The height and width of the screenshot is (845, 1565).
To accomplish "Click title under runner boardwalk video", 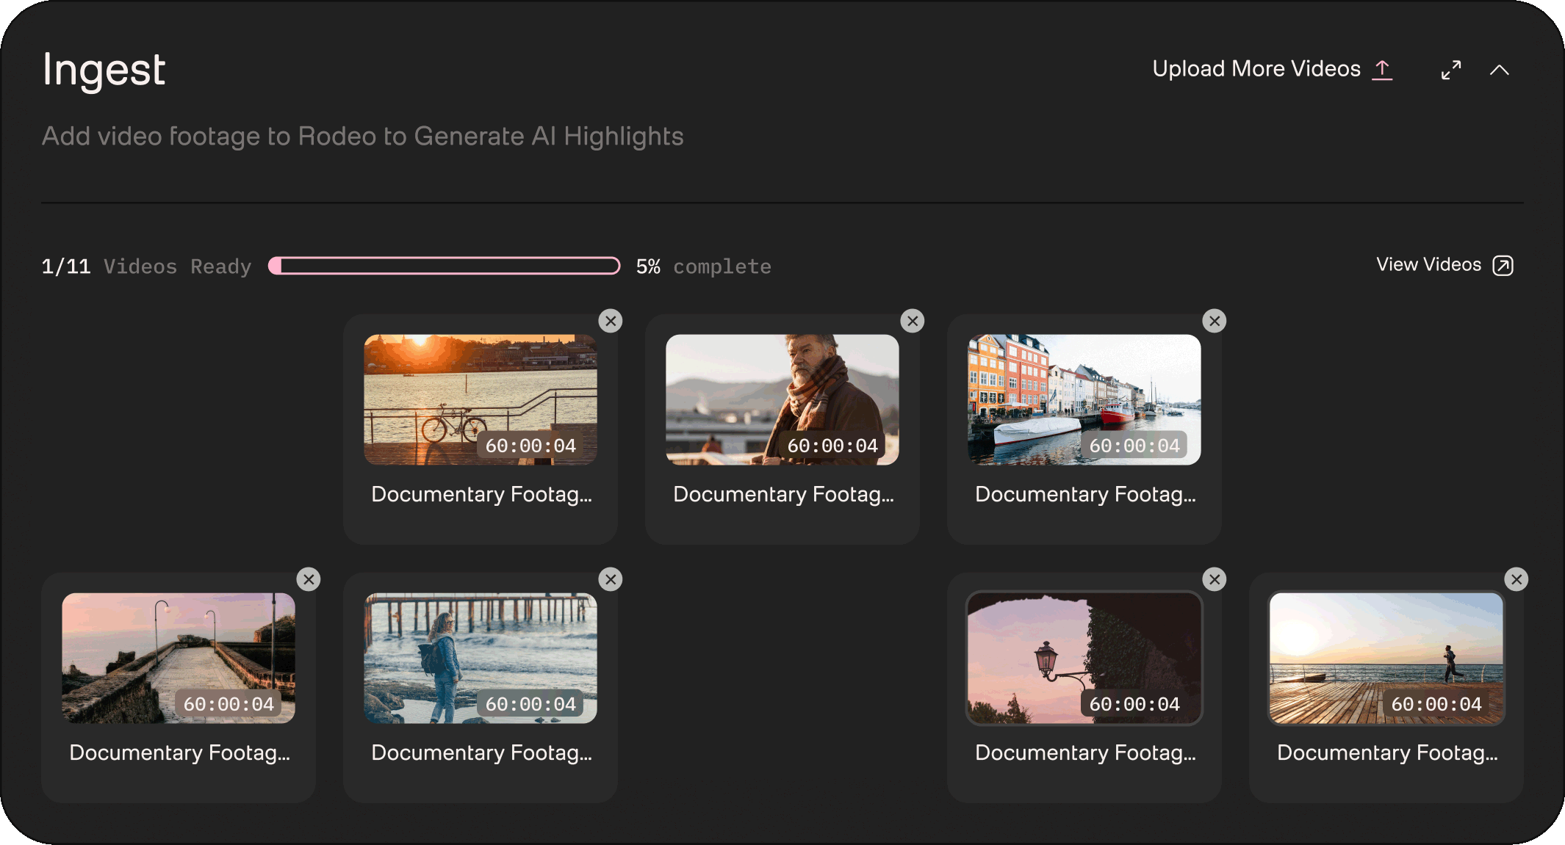I will (x=1386, y=752).
